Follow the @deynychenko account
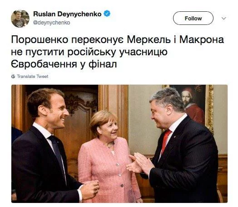The height and width of the screenshot is (207, 238). tap(193, 18)
